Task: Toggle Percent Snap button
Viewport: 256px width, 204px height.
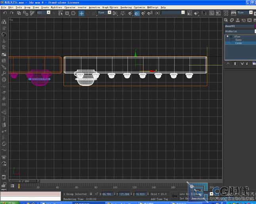Action: coord(143,13)
